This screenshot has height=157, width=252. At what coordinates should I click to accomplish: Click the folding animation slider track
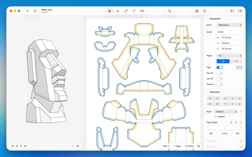click(x=50, y=146)
